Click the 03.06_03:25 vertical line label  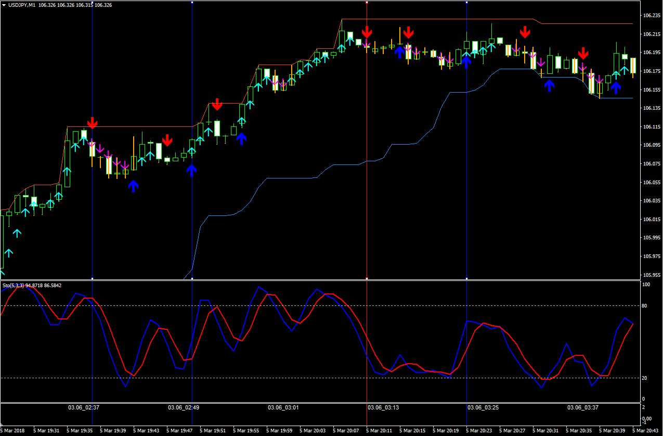pyautogui.click(x=483, y=407)
